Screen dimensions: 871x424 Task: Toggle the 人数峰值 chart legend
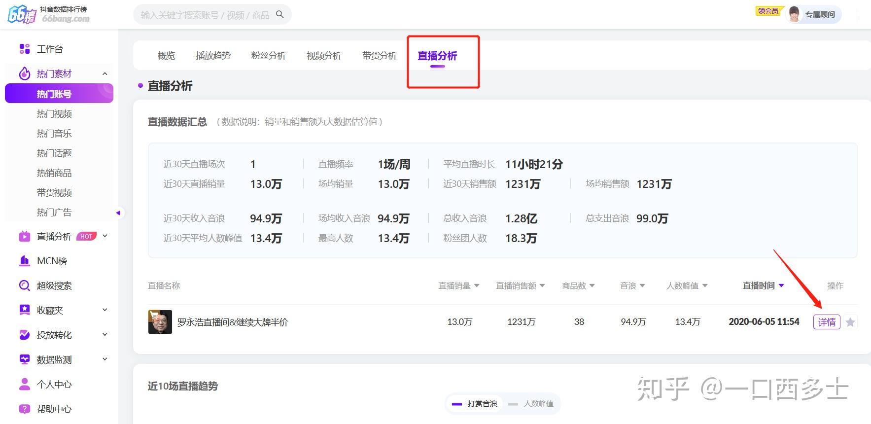(531, 404)
